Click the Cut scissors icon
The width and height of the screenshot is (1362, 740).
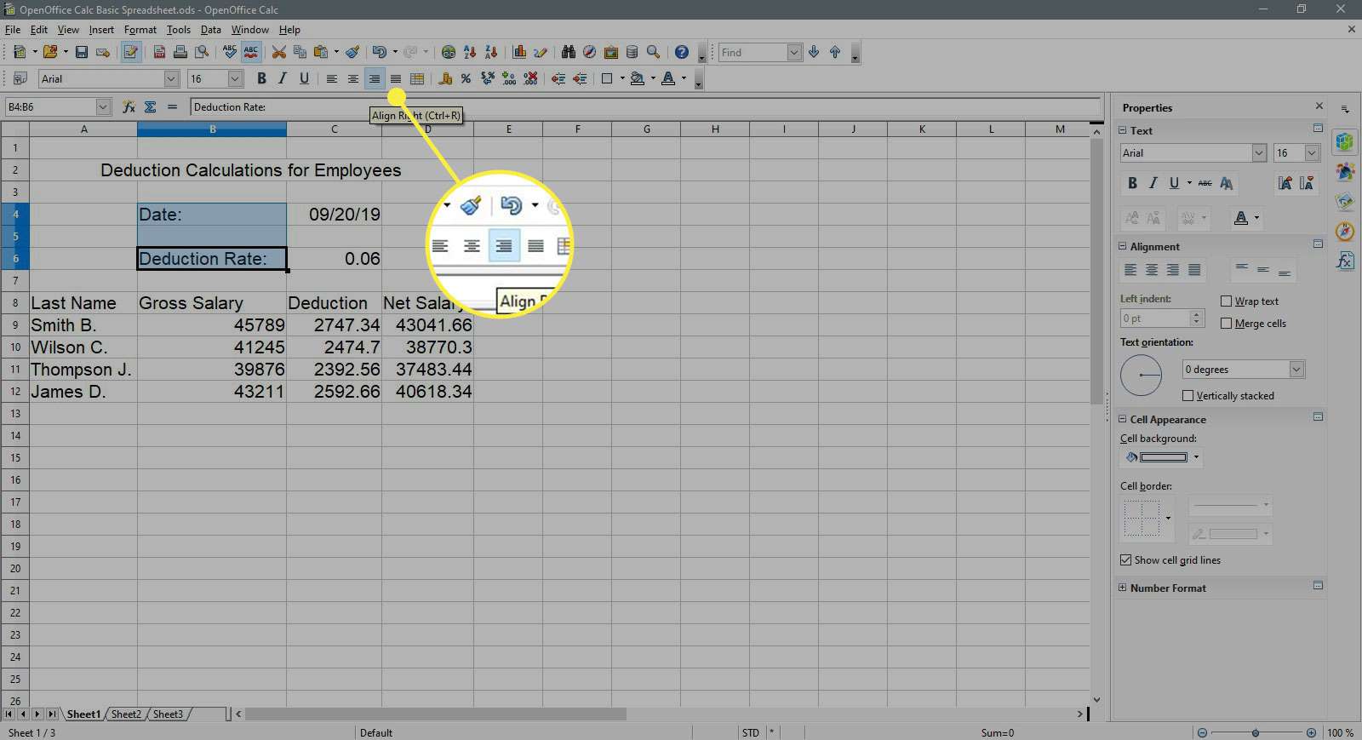[278, 52]
